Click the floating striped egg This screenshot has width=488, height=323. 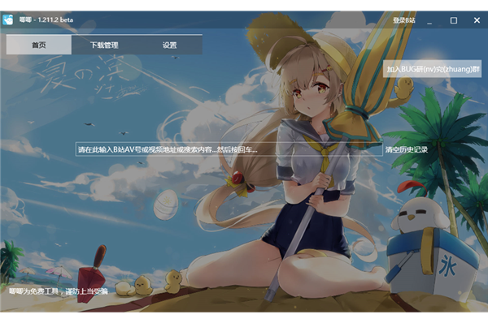pos(166,205)
